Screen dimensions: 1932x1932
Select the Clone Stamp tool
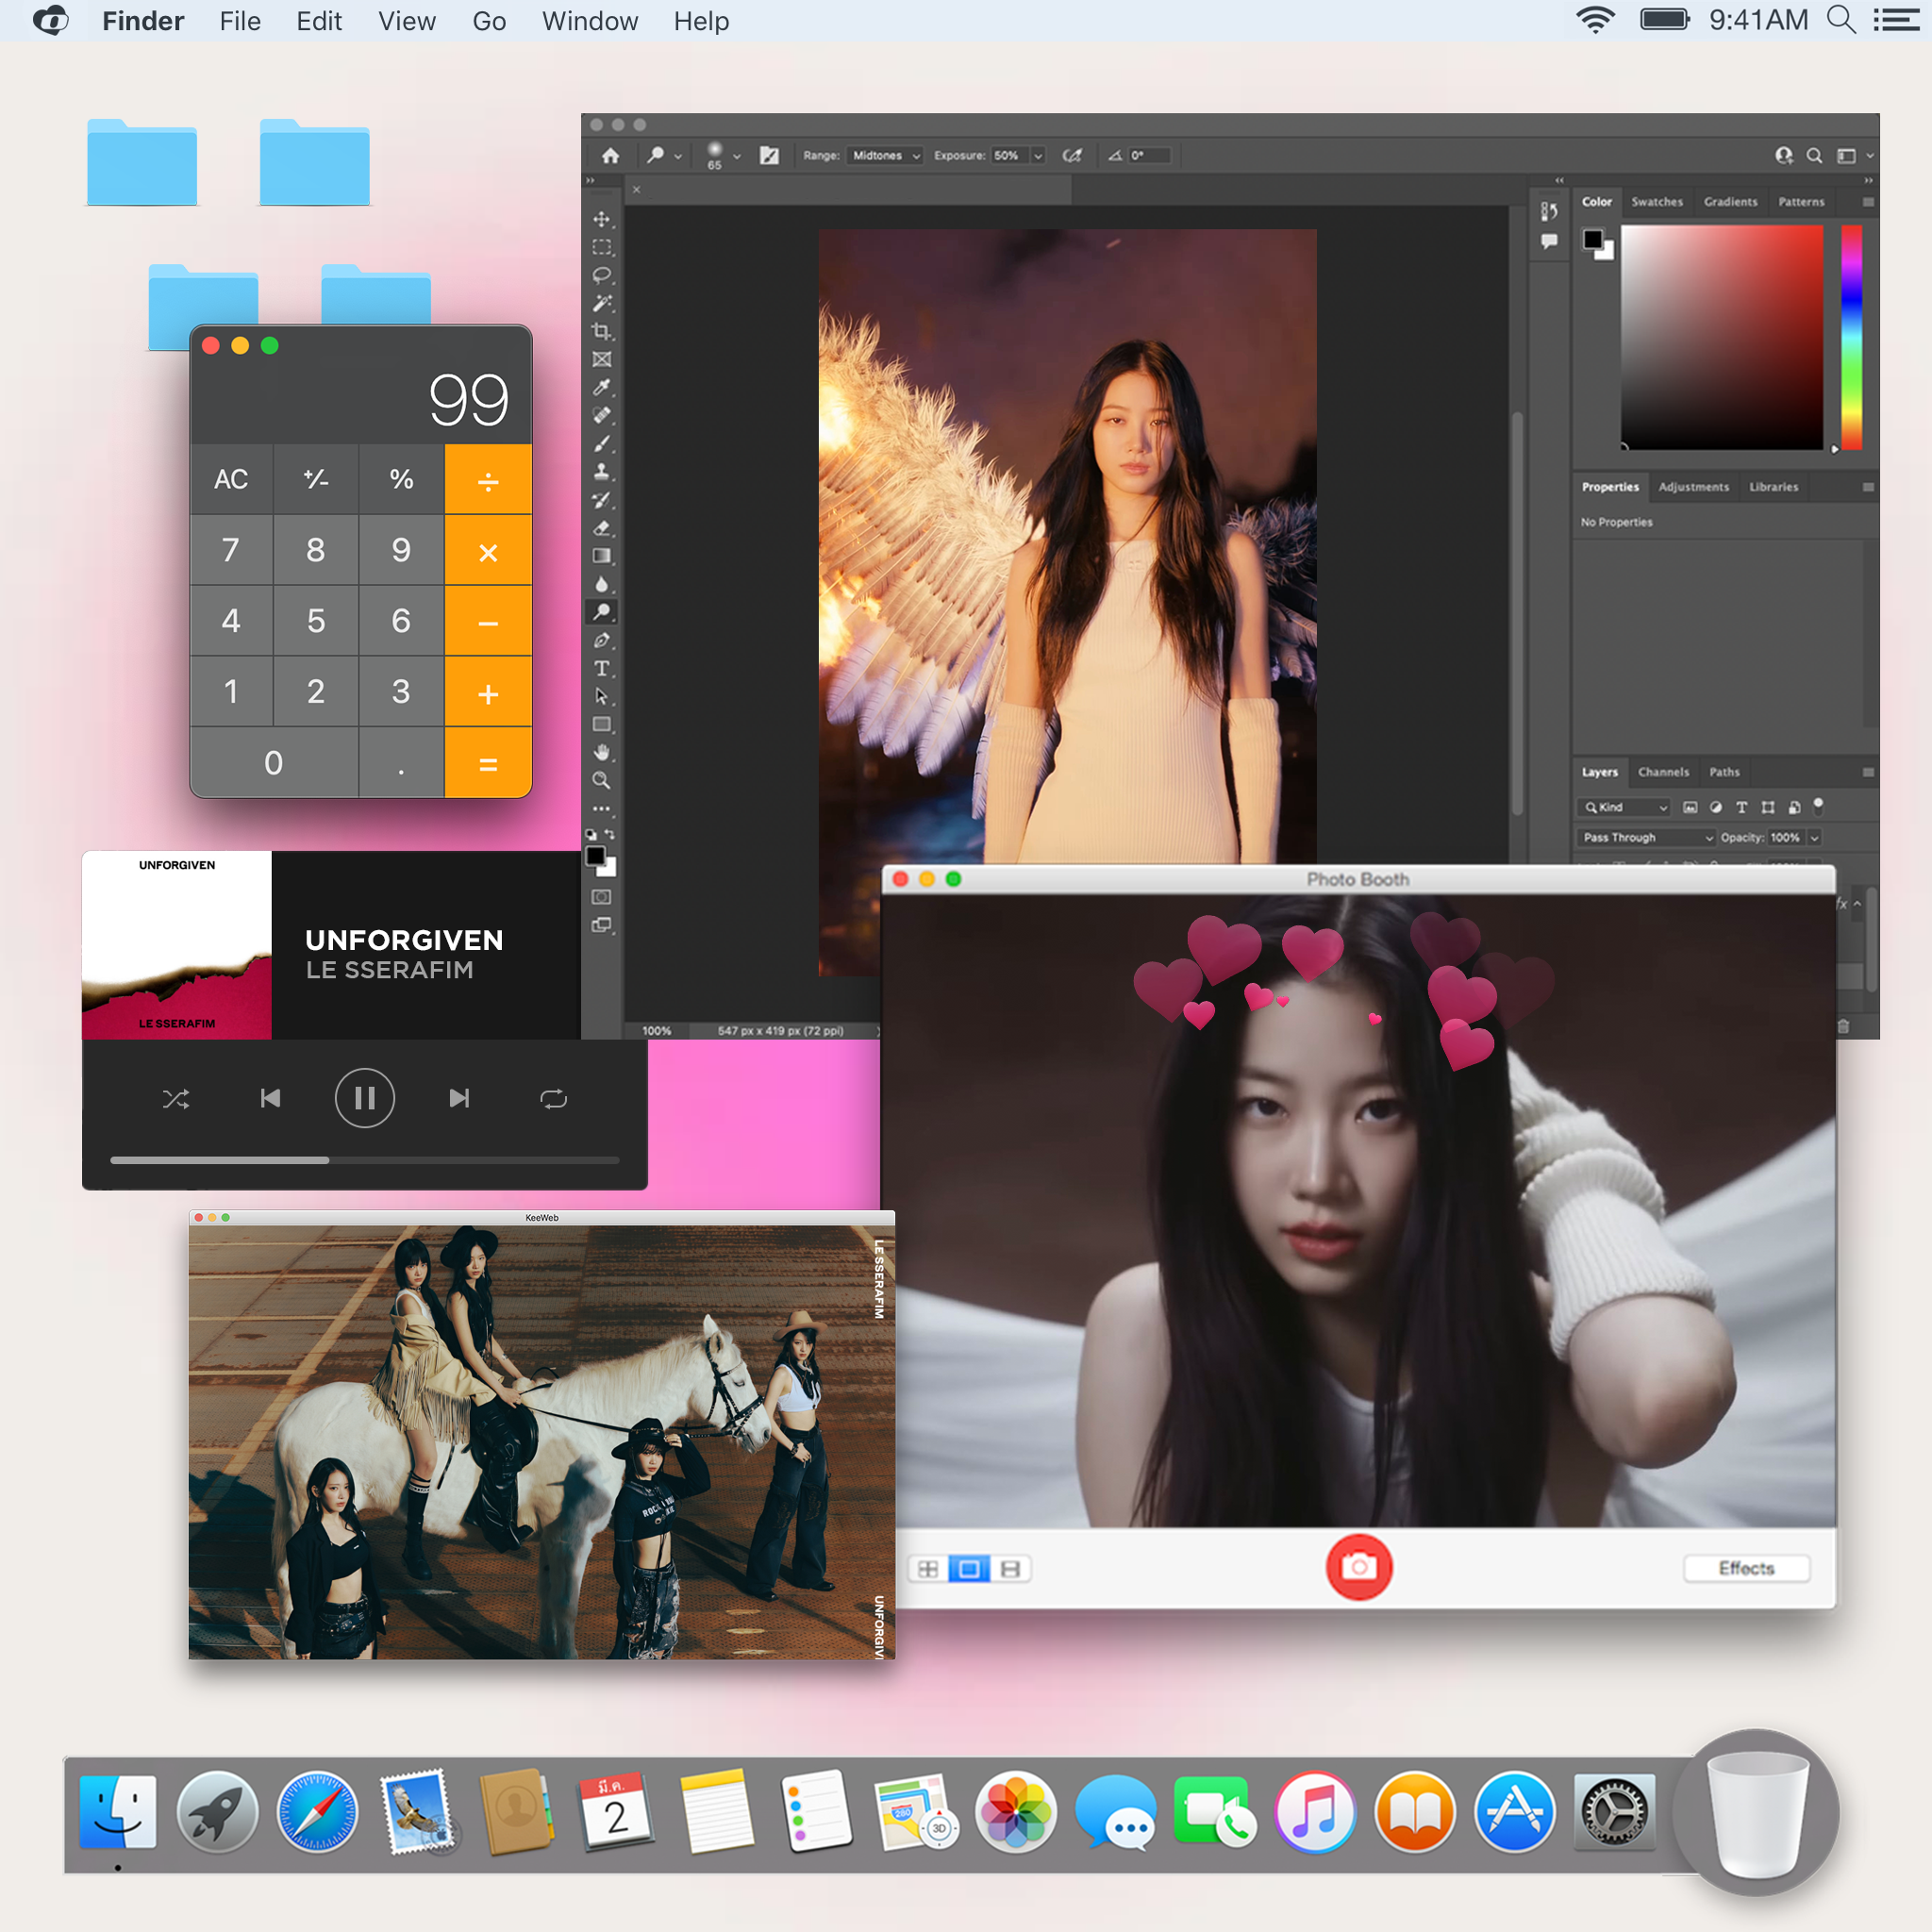pos(601,471)
